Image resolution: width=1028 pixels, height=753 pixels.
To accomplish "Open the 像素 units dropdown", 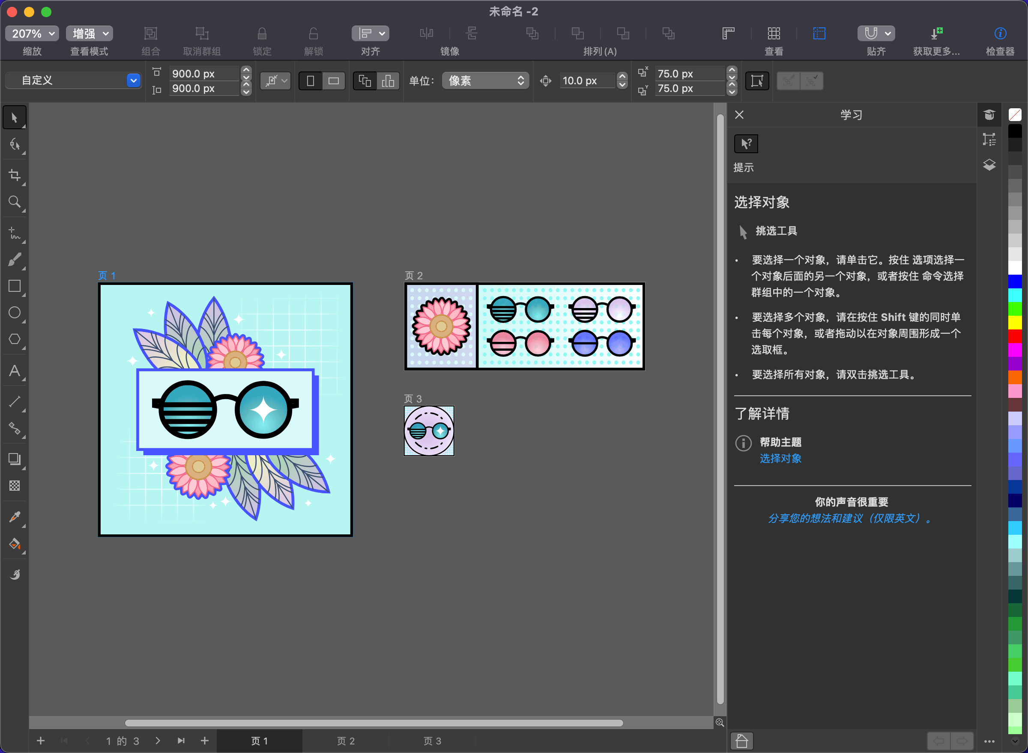I will [x=485, y=81].
